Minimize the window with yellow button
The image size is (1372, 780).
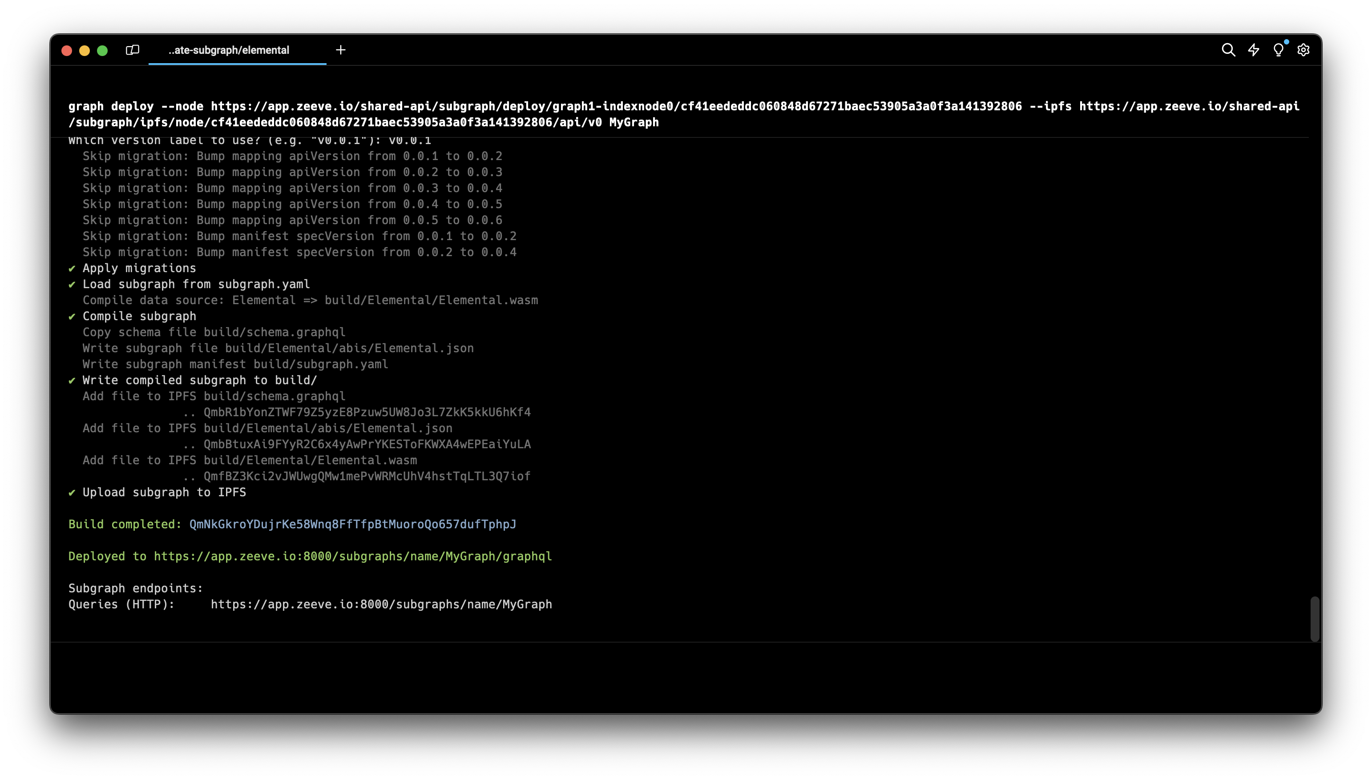click(x=85, y=50)
